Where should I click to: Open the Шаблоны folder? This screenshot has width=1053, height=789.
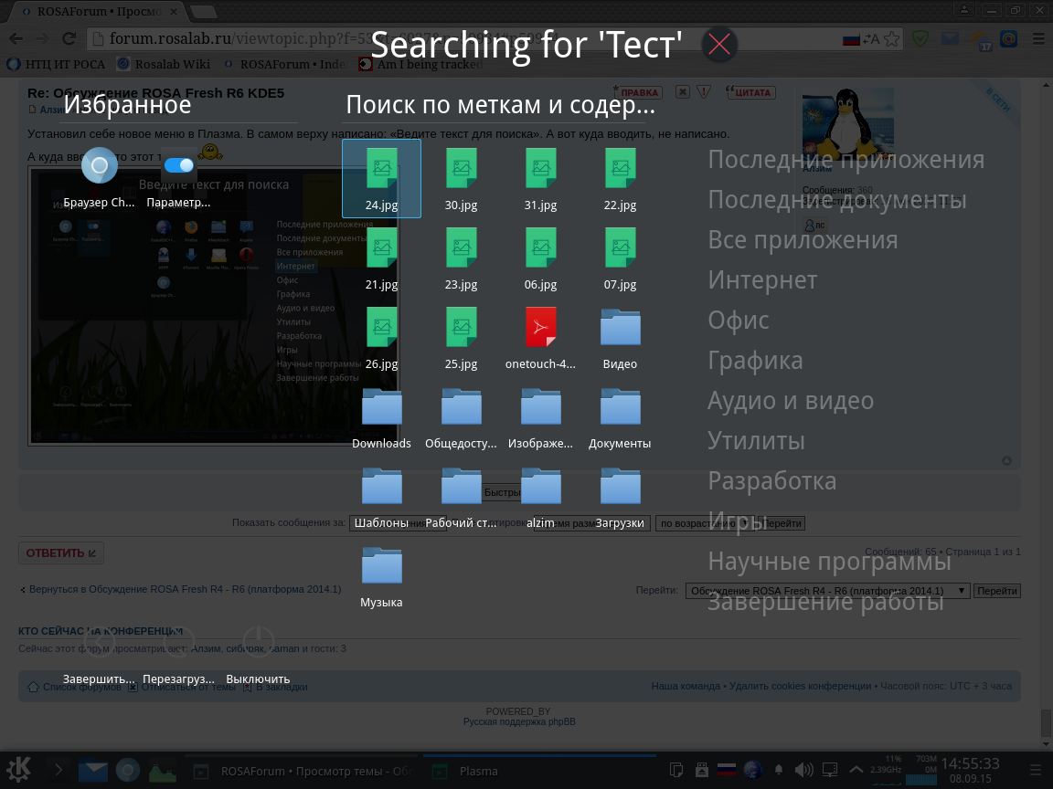click(x=381, y=497)
